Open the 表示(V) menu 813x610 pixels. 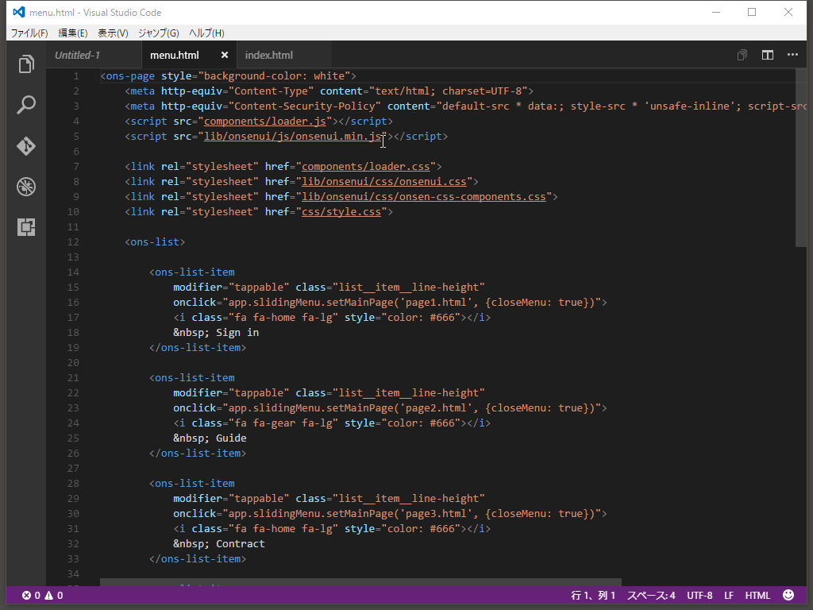coord(113,33)
